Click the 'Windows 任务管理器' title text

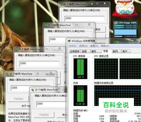[x=83, y=41]
